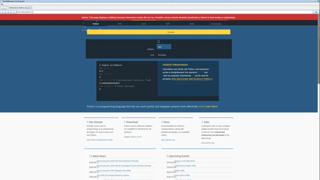Select the Python top navigation tab
The width and height of the screenshot is (320, 180).
tap(96, 24)
